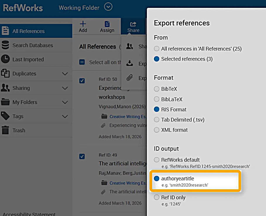Choose the XML format option
Viewport: 266px width, 216px height.
point(157,130)
